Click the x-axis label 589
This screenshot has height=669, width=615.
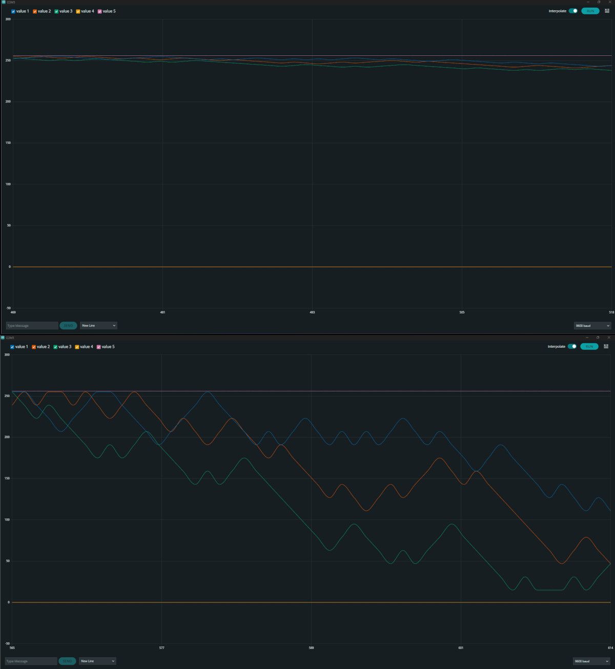pyautogui.click(x=311, y=648)
